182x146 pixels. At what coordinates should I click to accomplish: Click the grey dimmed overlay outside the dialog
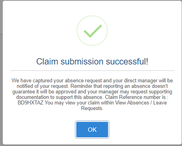point(1,79)
